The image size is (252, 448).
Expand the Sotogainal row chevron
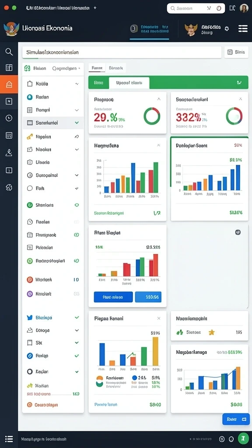point(77,175)
